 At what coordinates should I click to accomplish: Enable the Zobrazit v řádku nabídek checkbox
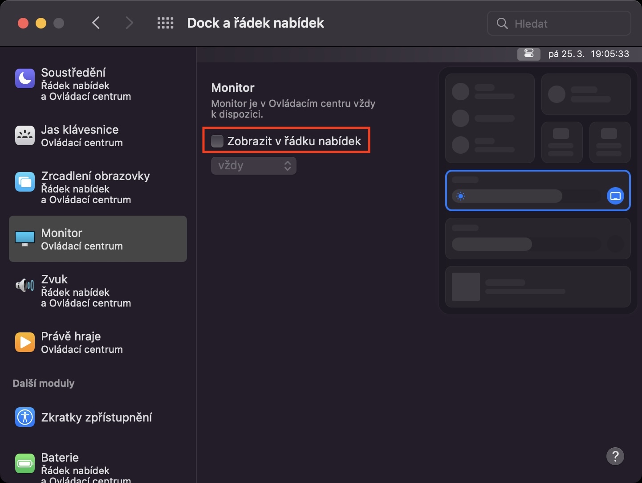217,141
